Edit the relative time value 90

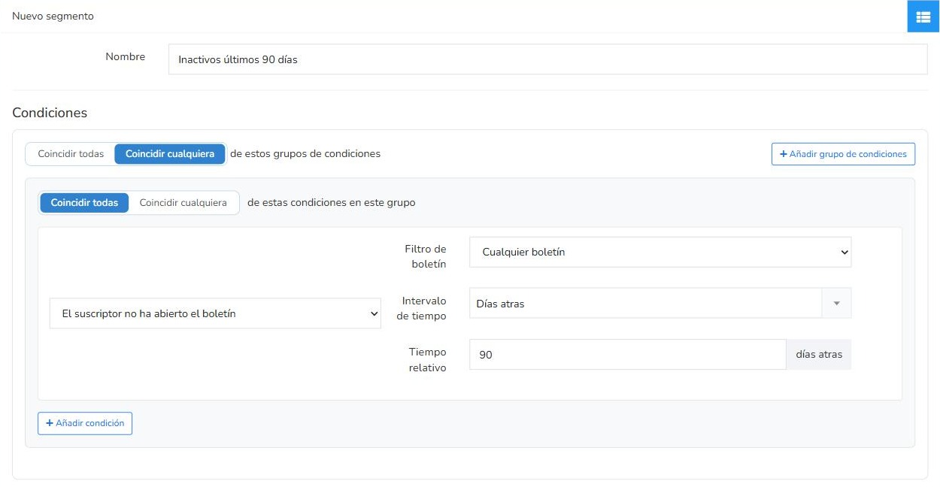click(x=627, y=355)
